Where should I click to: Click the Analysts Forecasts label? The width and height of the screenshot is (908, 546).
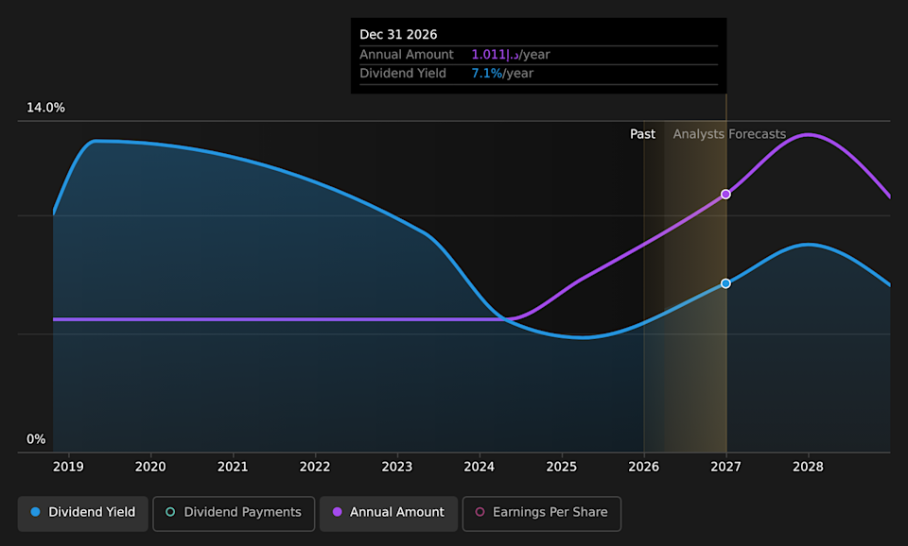729,134
